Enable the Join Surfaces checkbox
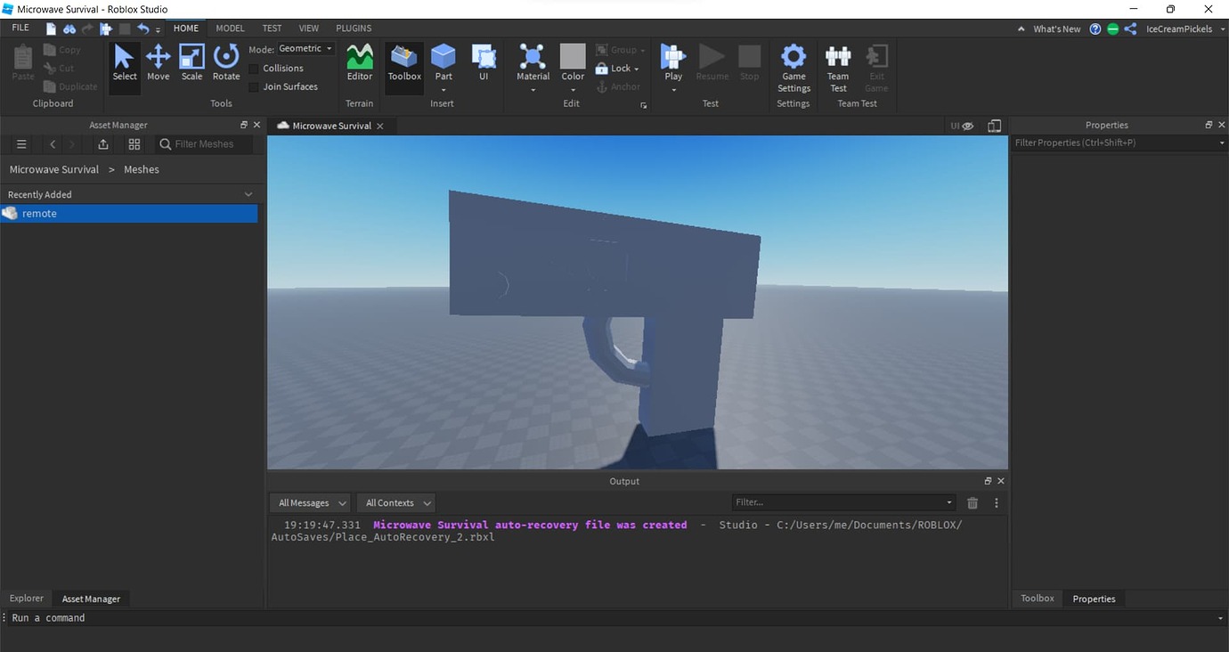This screenshot has width=1229, height=652. click(x=254, y=86)
